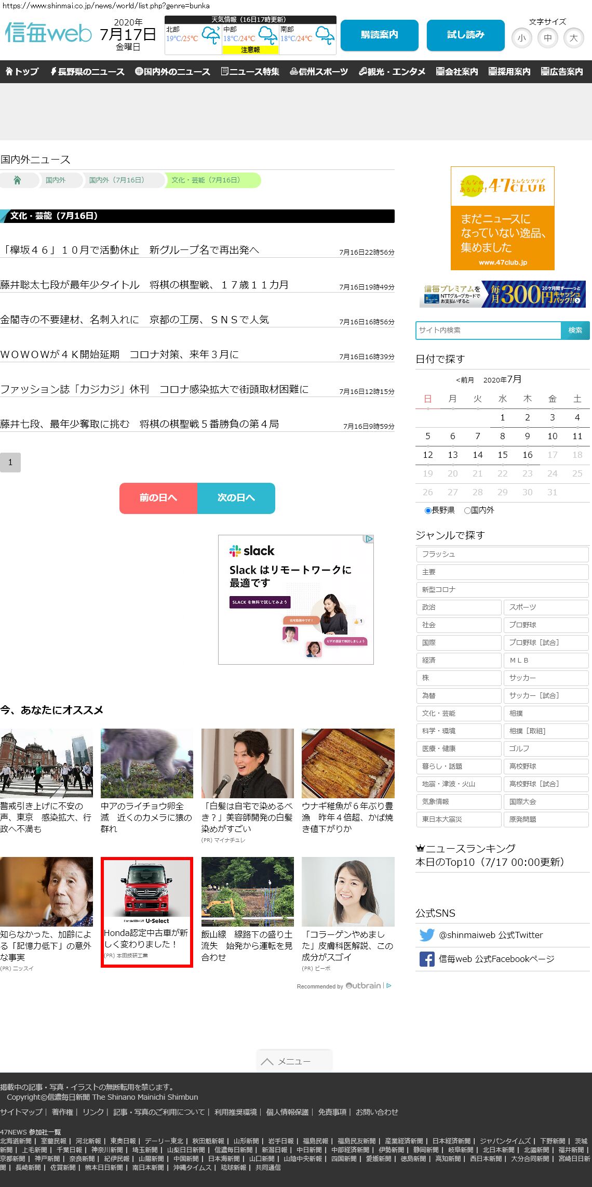The image size is (592, 1187).
Task: Open 信州スポーツ in navigation bar
Action: (x=319, y=72)
